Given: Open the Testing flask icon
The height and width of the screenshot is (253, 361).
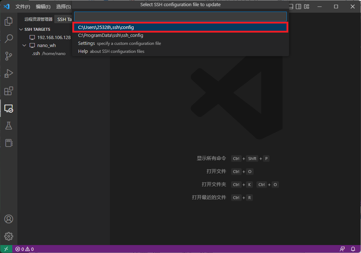Looking at the screenshot, I should 9,126.
